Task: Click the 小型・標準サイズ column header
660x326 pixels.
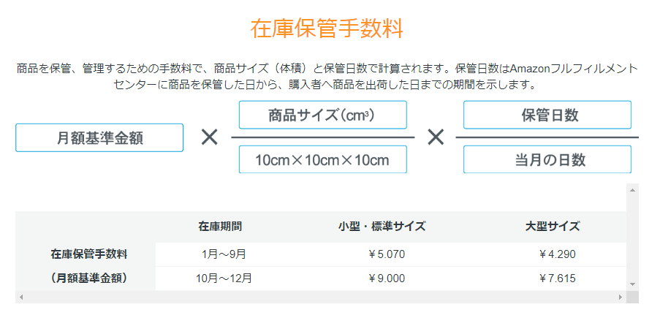Action: tap(376, 226)
